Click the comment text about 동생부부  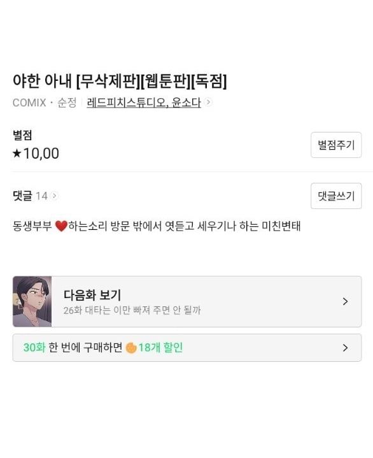(x=157, y=226)
